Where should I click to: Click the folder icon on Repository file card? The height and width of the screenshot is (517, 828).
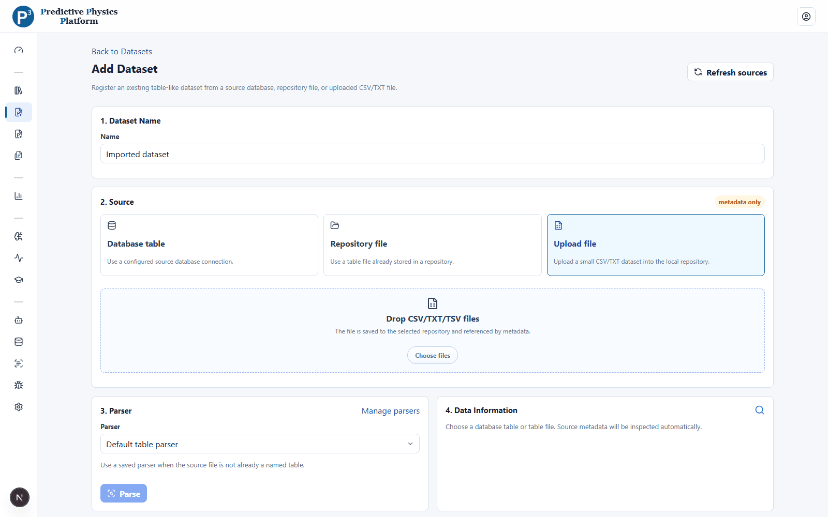pyautogui.click(x=335, y=225)
